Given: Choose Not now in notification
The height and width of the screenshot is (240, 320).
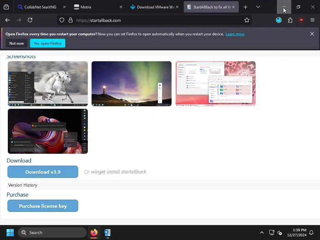Looking at the screenshot, I should tap(17, 43).
